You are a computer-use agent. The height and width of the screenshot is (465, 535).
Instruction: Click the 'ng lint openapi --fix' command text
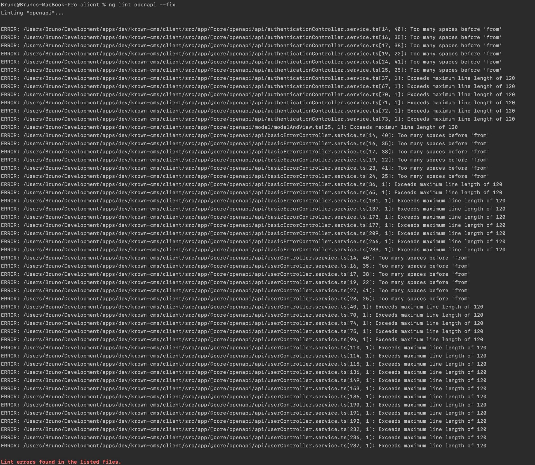[x=142, y=5]
